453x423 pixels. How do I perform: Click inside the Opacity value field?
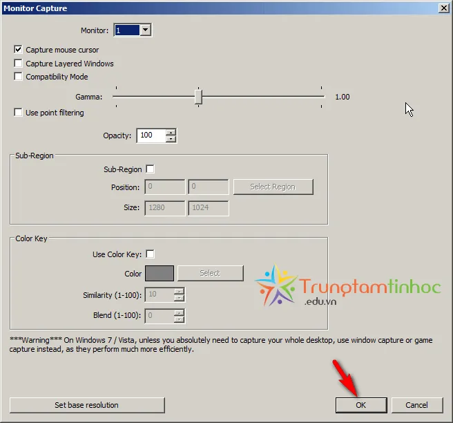pyautogui.click(x=151, y=135)
